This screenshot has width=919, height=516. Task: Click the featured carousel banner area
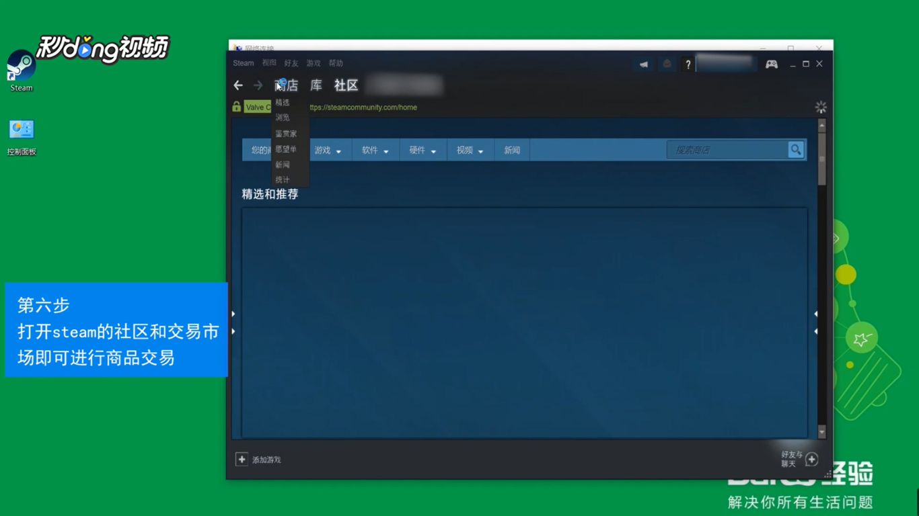point(525,322)
